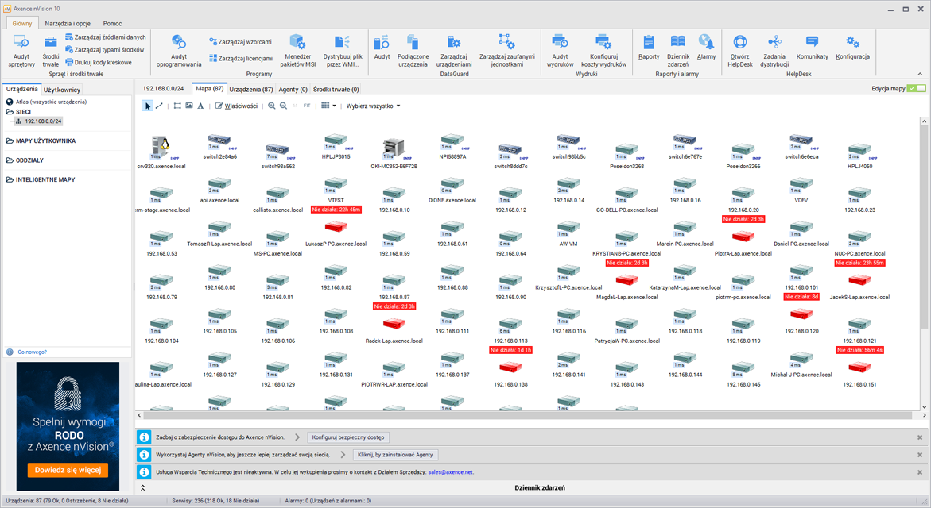Open Menedżer pakietów MSI
931x508 pixels.
[297, 51]
